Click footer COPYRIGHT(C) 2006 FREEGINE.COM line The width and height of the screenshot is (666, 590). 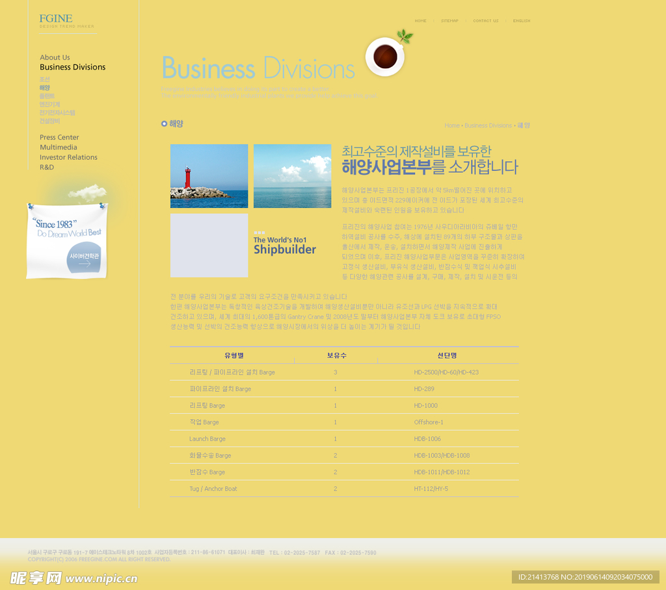[99, 559]
